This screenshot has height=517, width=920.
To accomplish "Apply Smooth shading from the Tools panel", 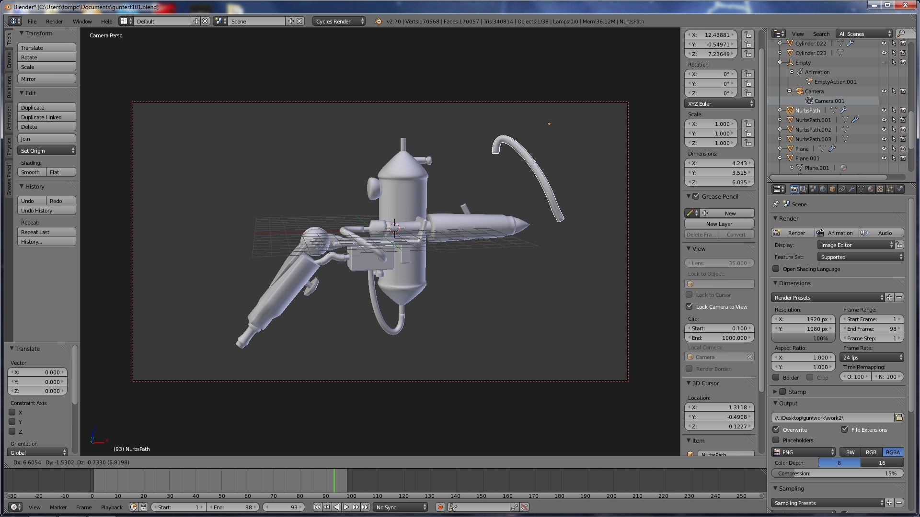I will pyautogui.click(x=31, y=172).
